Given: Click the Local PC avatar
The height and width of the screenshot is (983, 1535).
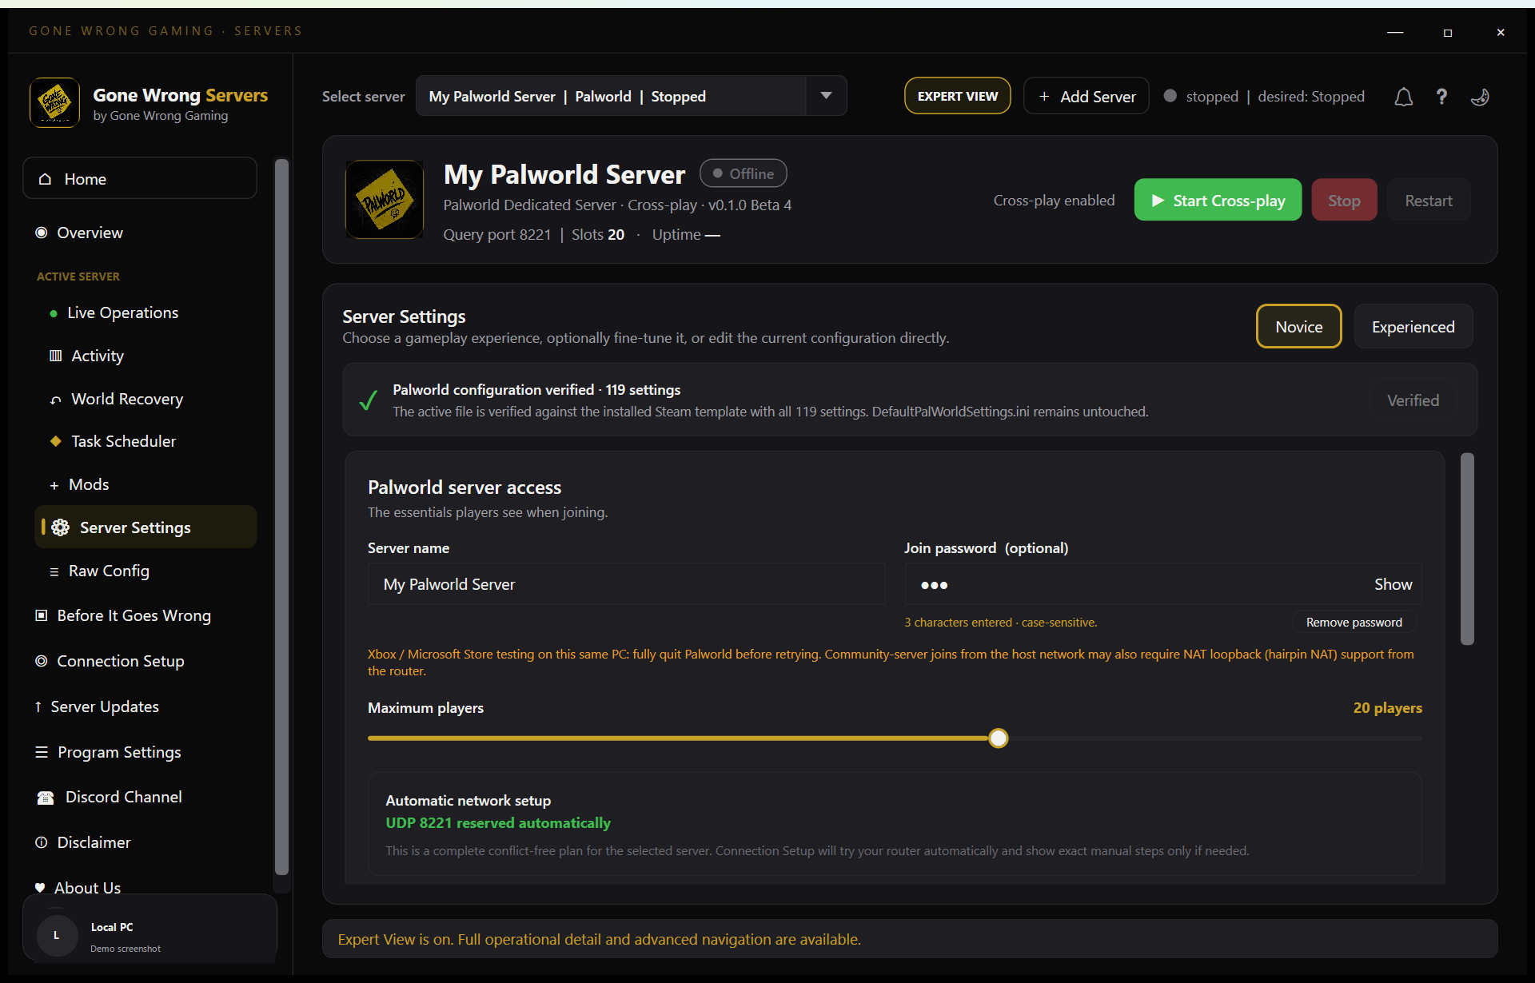Looking at the screenshot, I should (x=57, y=935).
